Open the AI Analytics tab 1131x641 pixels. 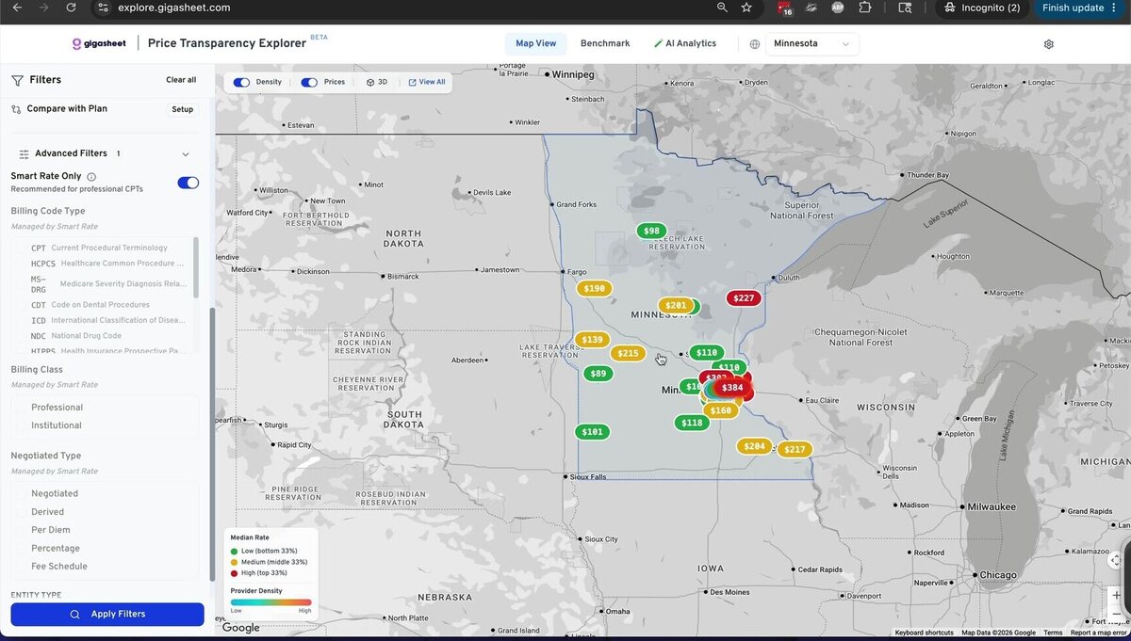point(685,43)
